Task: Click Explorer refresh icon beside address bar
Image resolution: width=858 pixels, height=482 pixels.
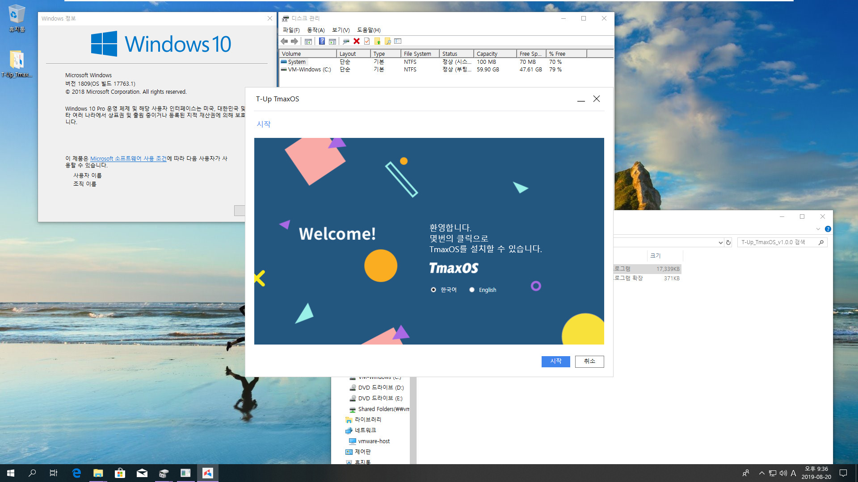Action: tap(728, 242)
